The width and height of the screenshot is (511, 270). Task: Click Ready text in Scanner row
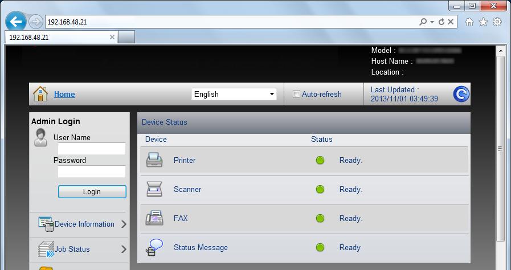pos(351,190)
